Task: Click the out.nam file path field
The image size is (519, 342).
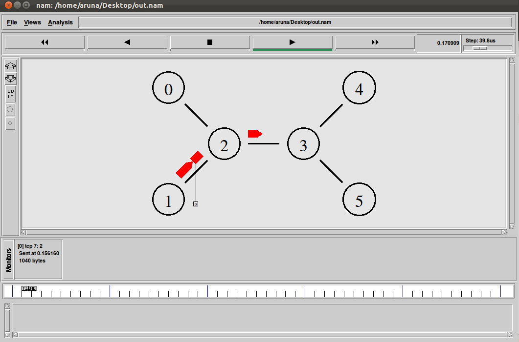Action: pos(297,22)
